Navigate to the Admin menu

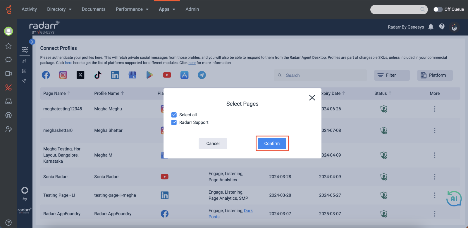[x=192, y=9]
